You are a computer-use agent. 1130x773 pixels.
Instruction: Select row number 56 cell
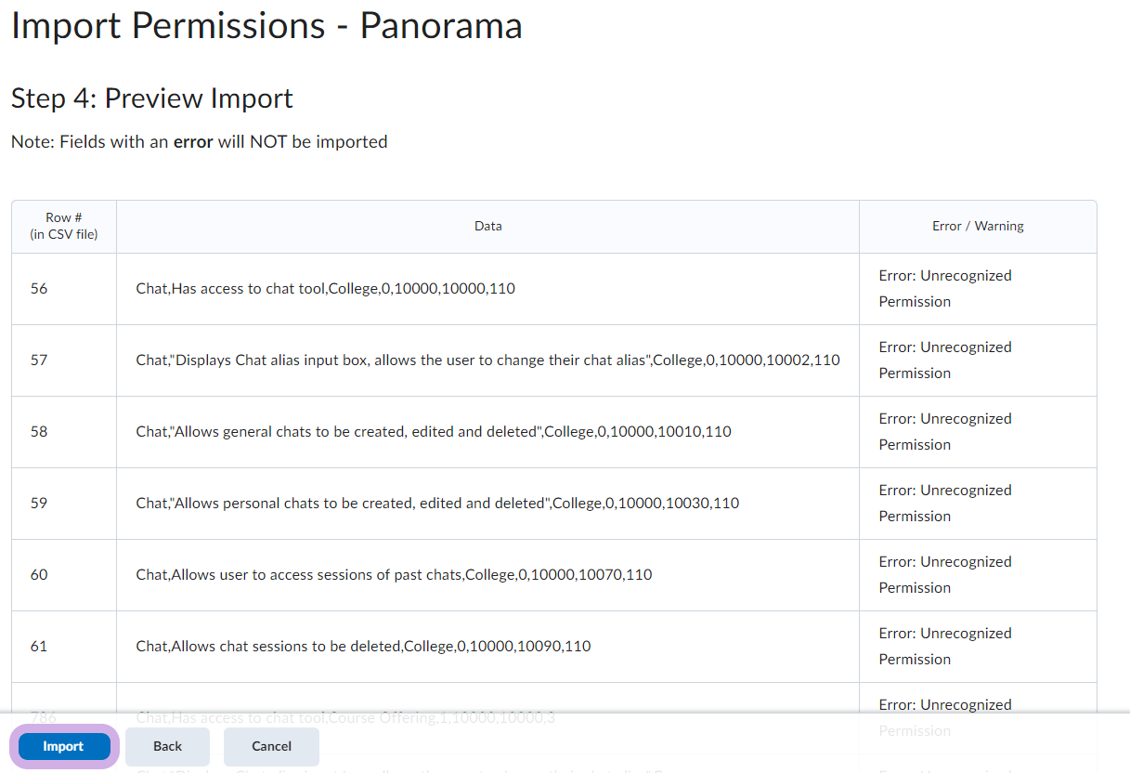pyautogui.click(x=39, y=289)
